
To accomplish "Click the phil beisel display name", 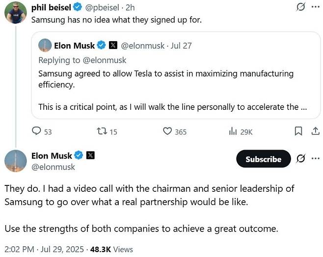I will click(51, 7).
